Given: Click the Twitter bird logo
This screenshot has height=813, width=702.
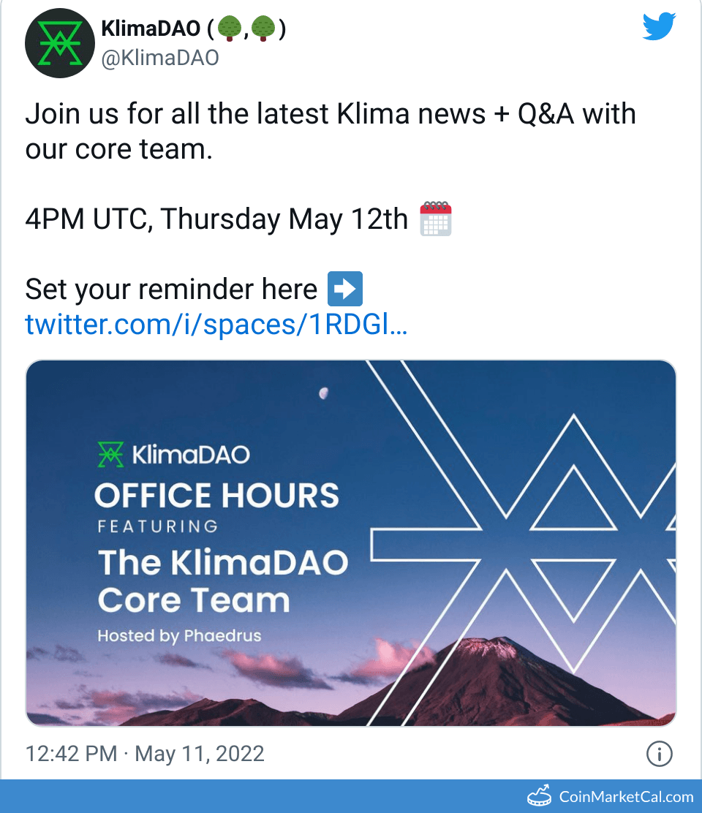Looking at the screenshot, I should point(660,27).
